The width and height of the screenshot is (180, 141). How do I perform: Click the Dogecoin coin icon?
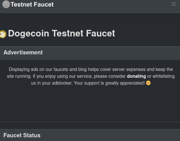click(3, 34)
